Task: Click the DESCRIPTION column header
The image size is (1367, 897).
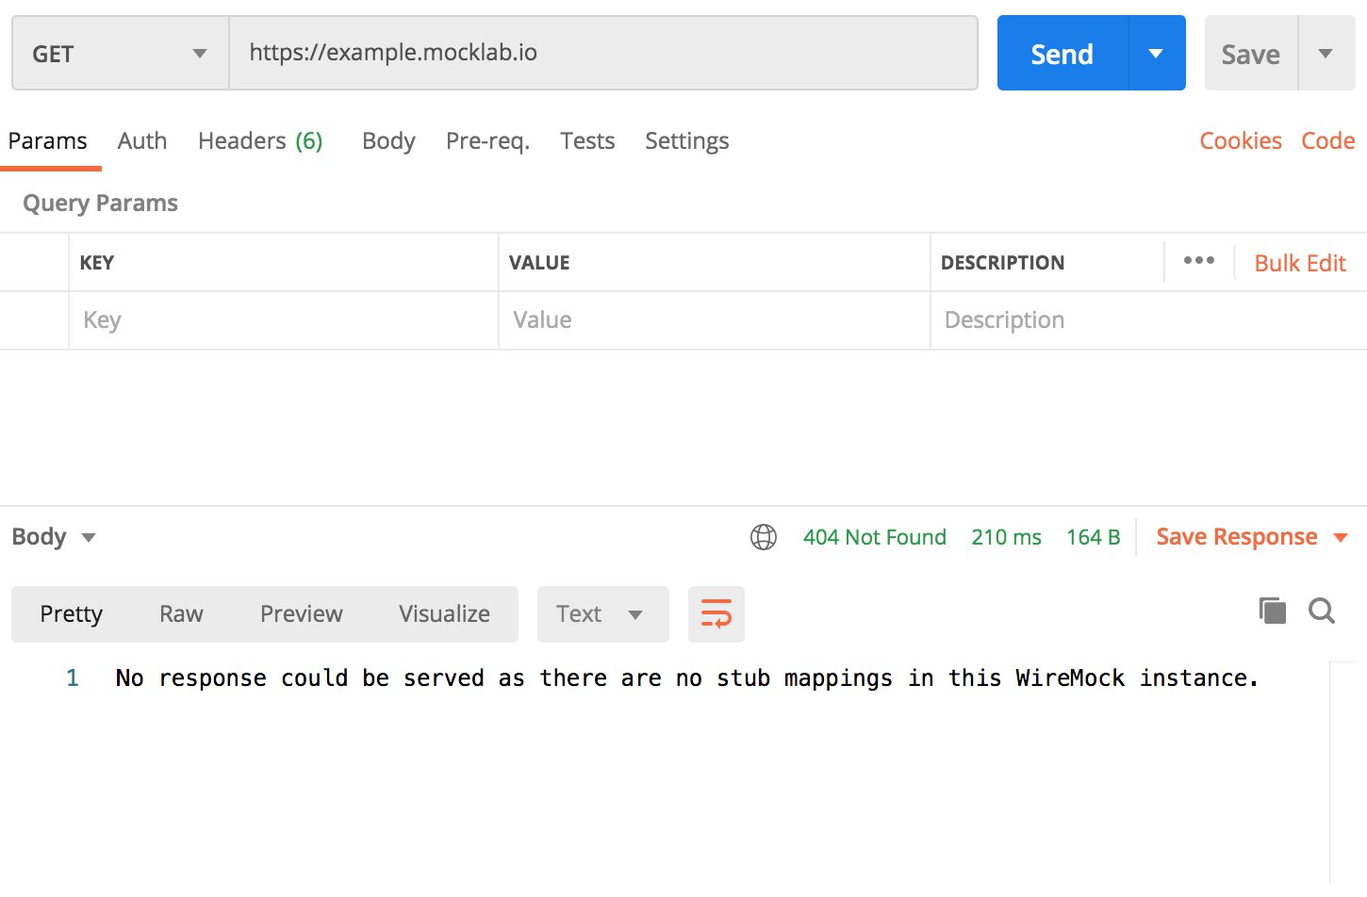Action: pyautogui.click(x=1002, y=263)
